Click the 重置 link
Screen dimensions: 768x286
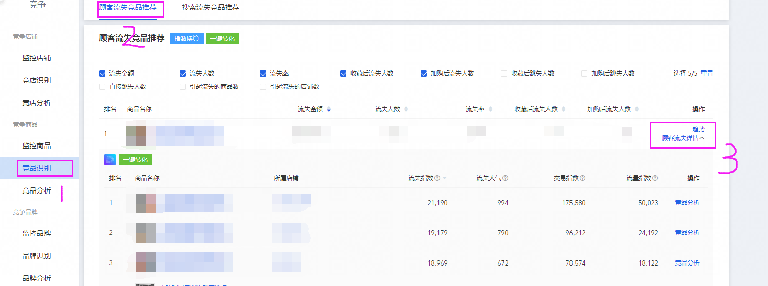(707, 74)
